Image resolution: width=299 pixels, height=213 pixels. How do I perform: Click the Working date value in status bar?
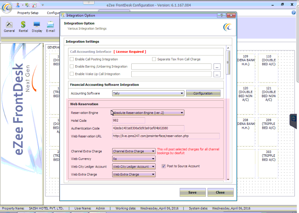159,208
